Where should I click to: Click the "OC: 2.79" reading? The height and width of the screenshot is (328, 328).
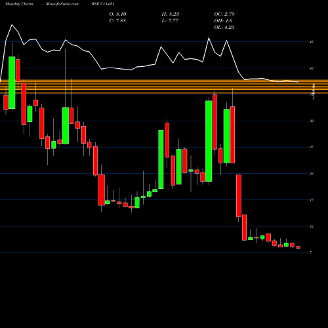224,14
